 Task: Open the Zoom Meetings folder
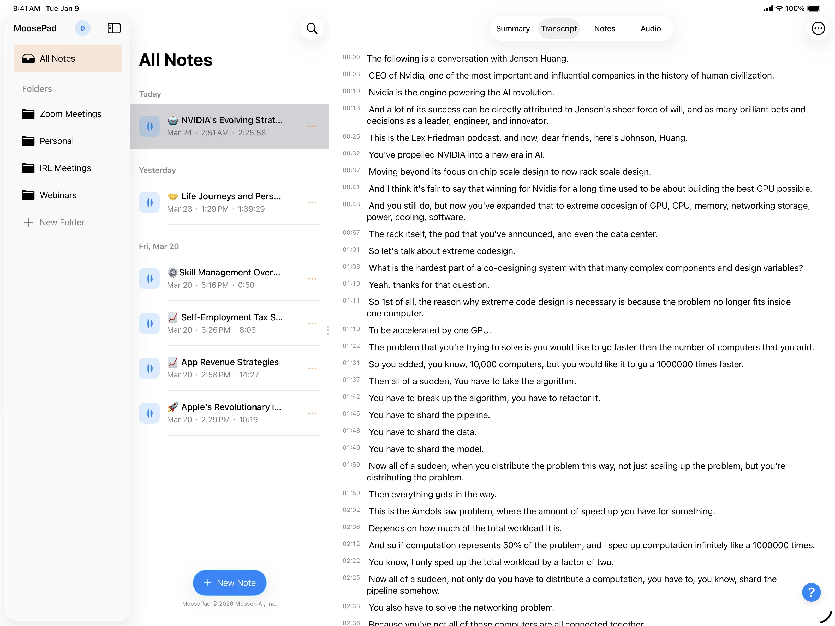(x=68, y=114)
